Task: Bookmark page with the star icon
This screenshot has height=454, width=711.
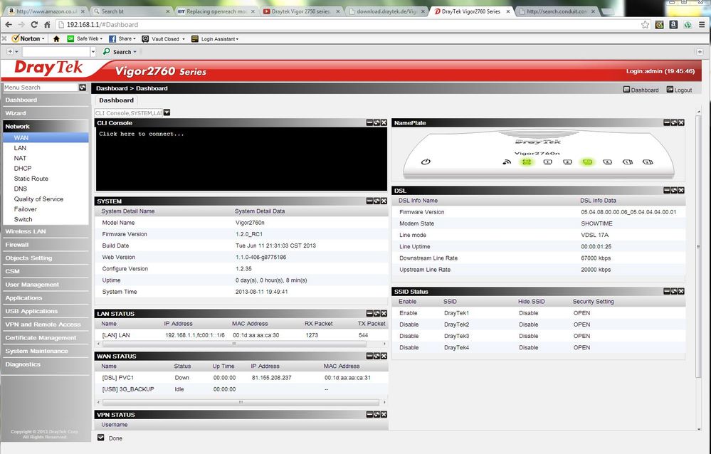Action: point(646,24)
